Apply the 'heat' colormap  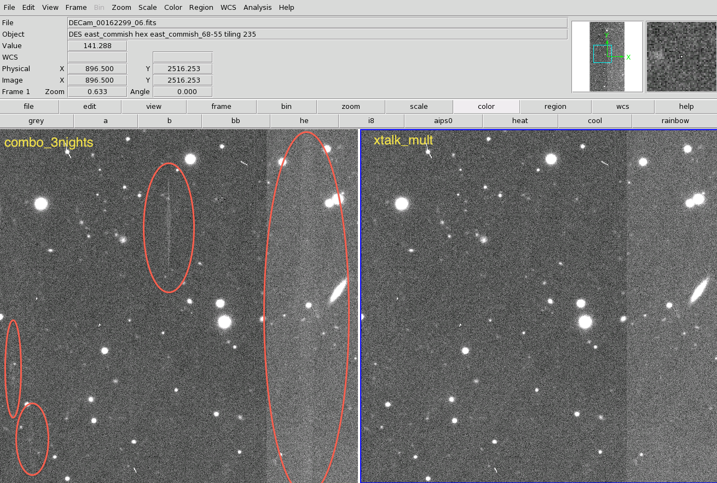pyautogui.click(x=520, y=121)
